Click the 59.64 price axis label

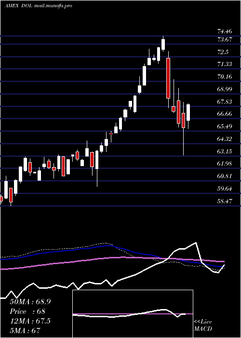click(225, 189)
